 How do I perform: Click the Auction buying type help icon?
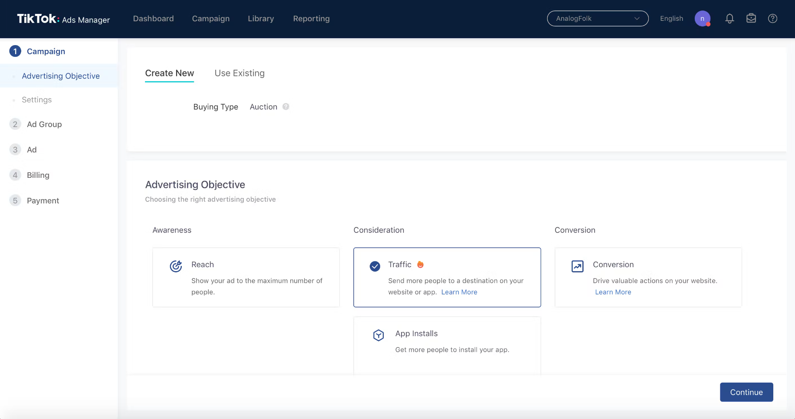[286, 107]
